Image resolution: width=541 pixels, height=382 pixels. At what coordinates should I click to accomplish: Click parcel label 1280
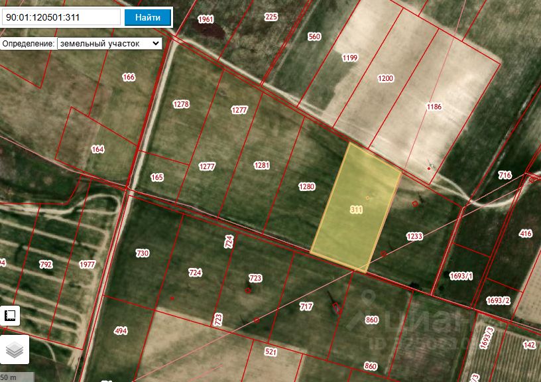coord(306,186)
